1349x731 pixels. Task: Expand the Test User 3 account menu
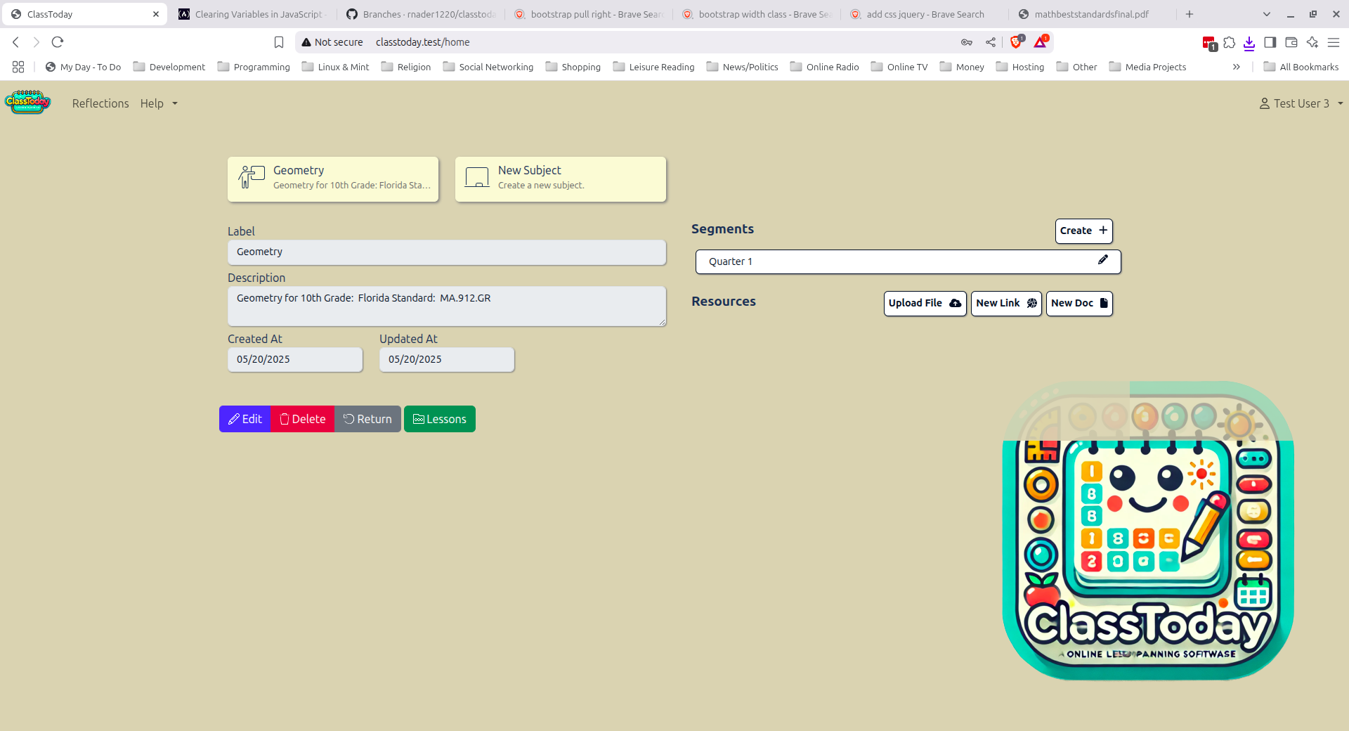1301,103
